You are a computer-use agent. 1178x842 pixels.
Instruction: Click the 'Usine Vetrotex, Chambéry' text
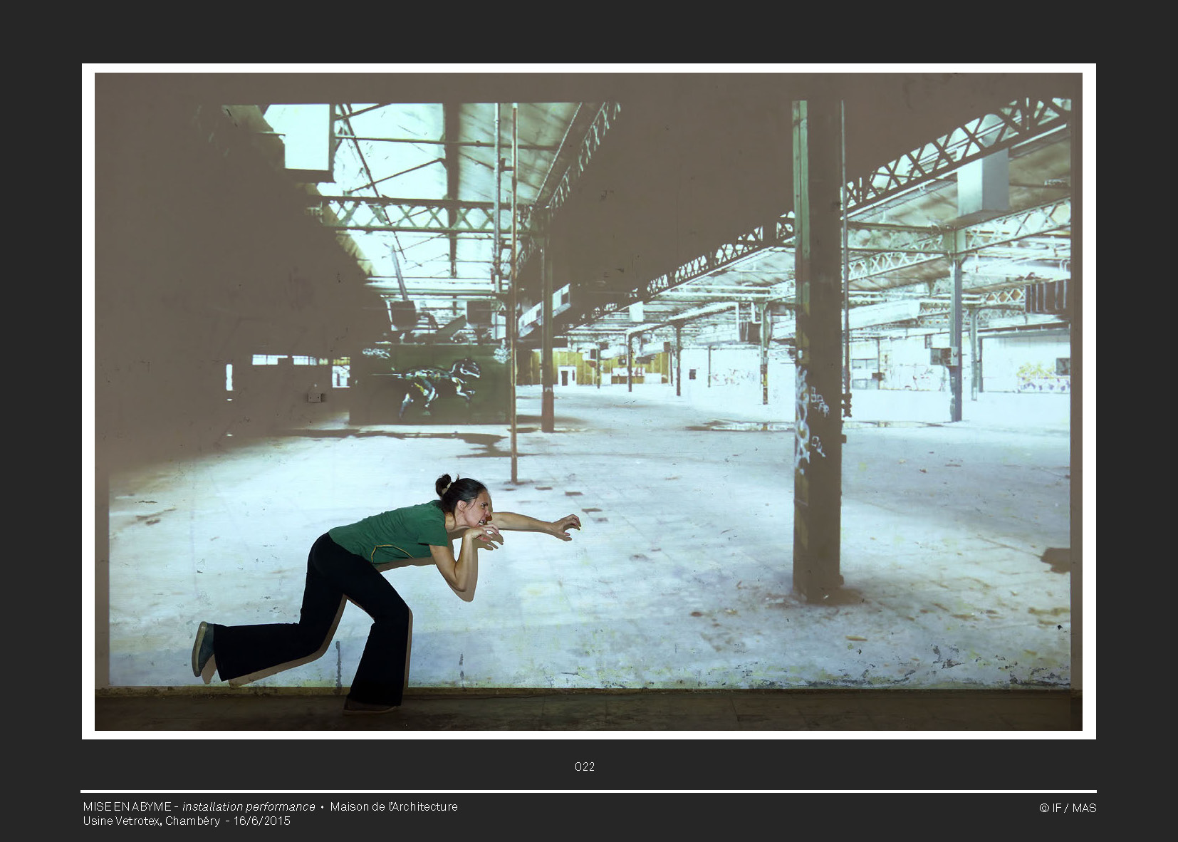(151, 821)
